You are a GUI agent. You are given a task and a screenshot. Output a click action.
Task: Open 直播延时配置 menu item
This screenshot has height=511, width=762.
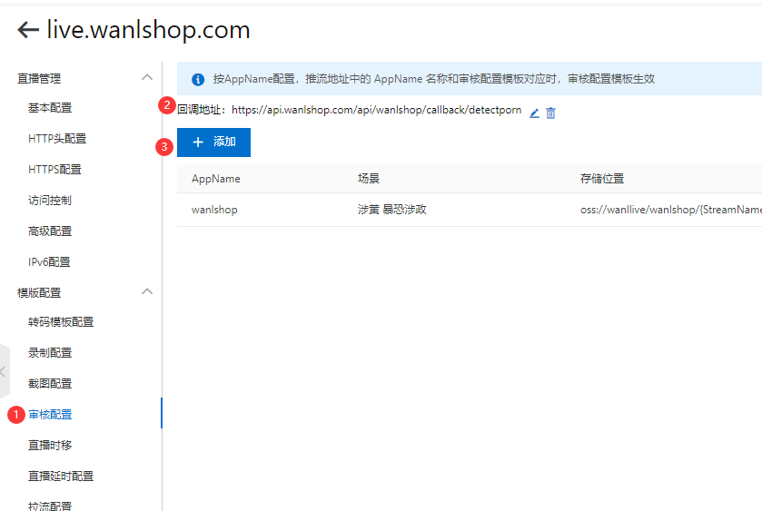pyautogui.click(x=61, y=476)
